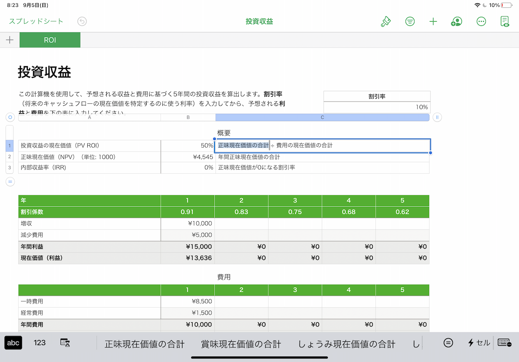Tap the 投資収益 document title
519x362 pixels.
259,21
